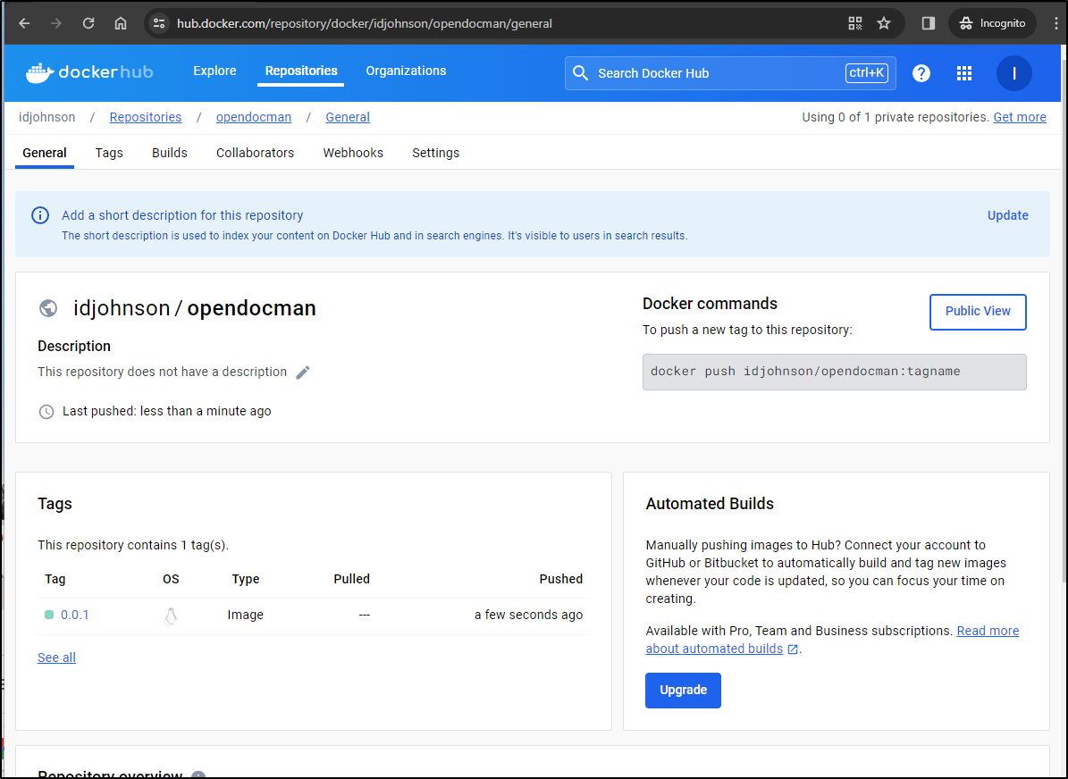Screen dimensions: 1068x779
Task: Click opendocman breadcrumb link
Action: tap(254, 117)
